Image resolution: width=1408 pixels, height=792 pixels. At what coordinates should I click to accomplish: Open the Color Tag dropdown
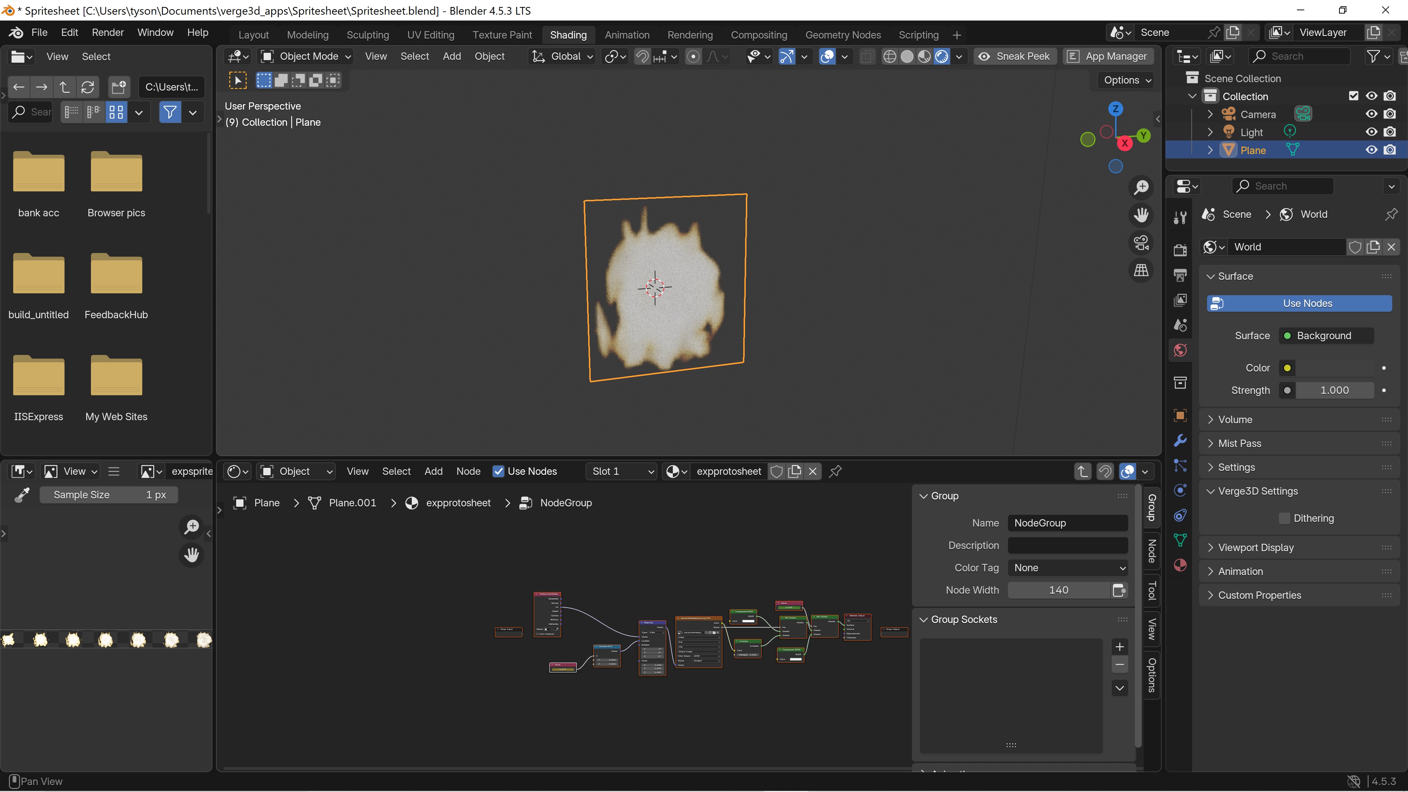1067,568
